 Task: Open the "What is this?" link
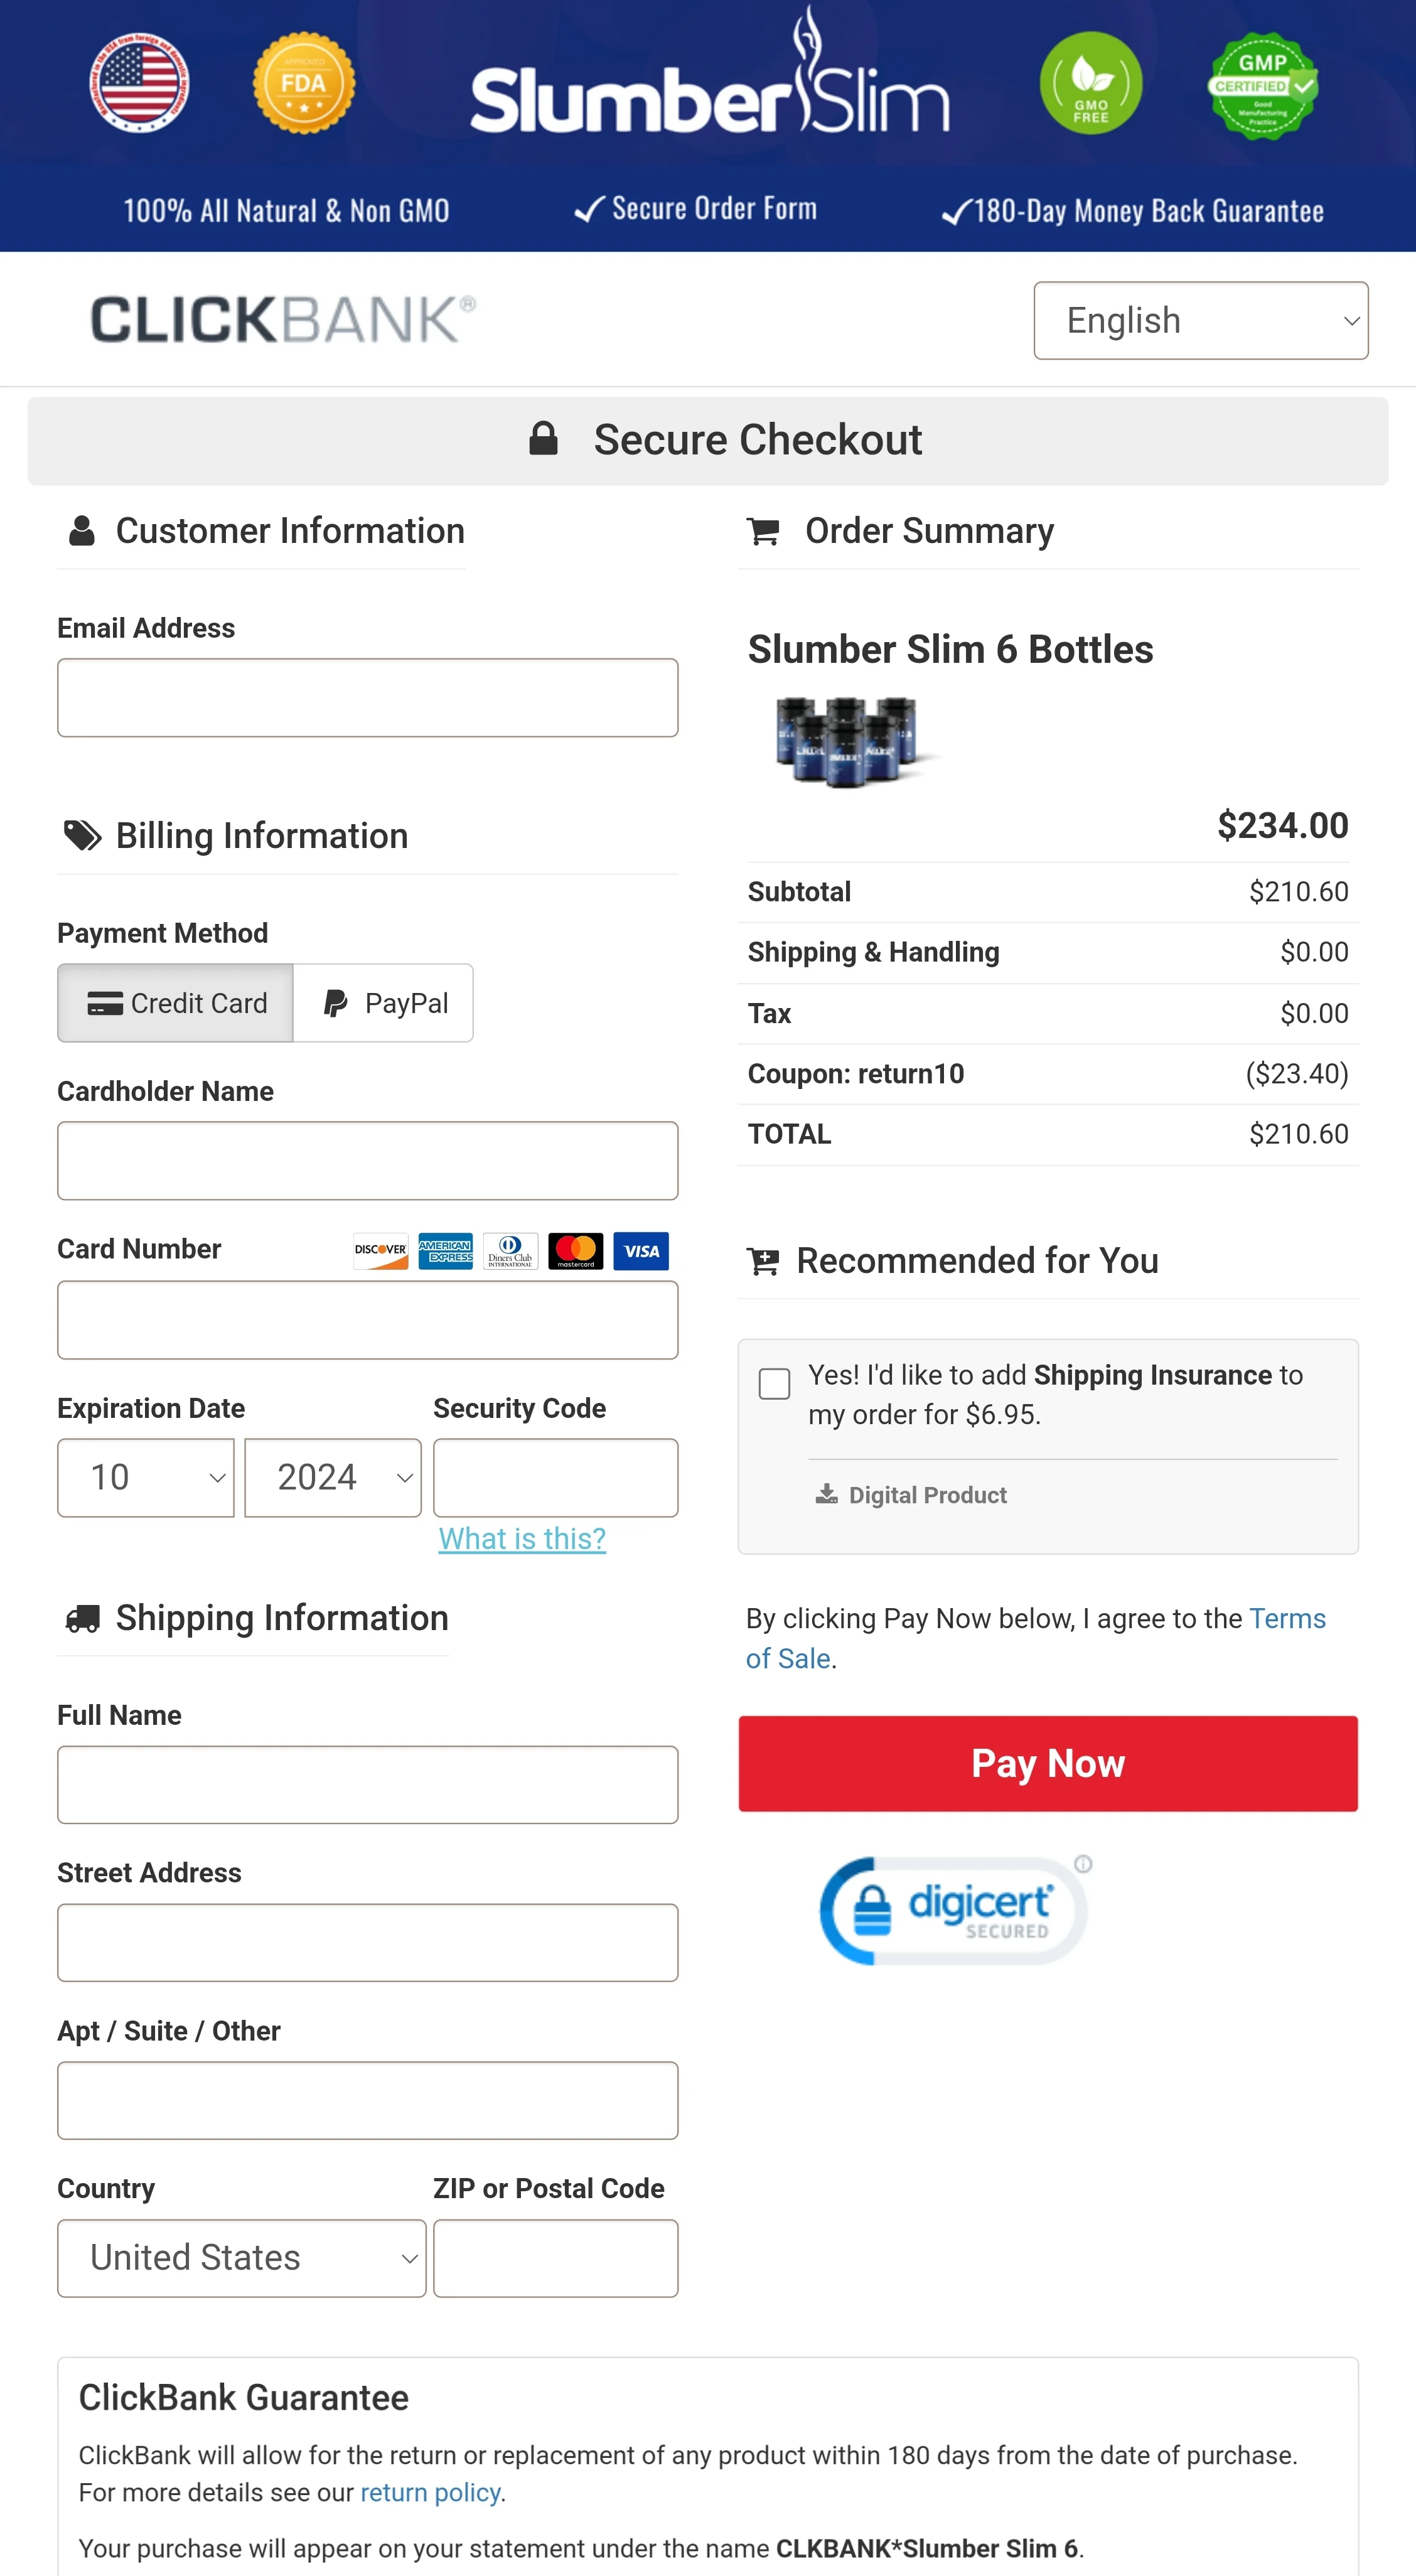(522, 1538)
